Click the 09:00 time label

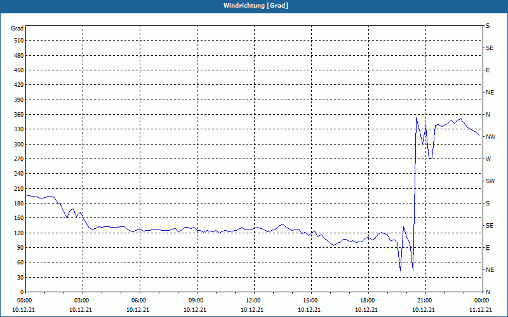point(195,301)
